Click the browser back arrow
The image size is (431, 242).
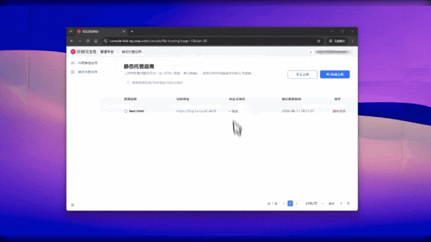(72, 41)
